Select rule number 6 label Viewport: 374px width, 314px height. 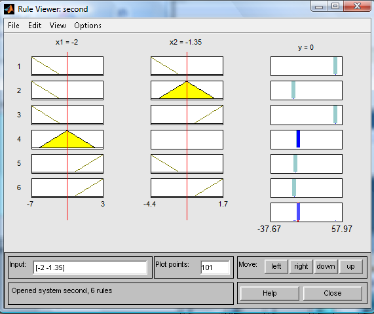coord(19,187)
